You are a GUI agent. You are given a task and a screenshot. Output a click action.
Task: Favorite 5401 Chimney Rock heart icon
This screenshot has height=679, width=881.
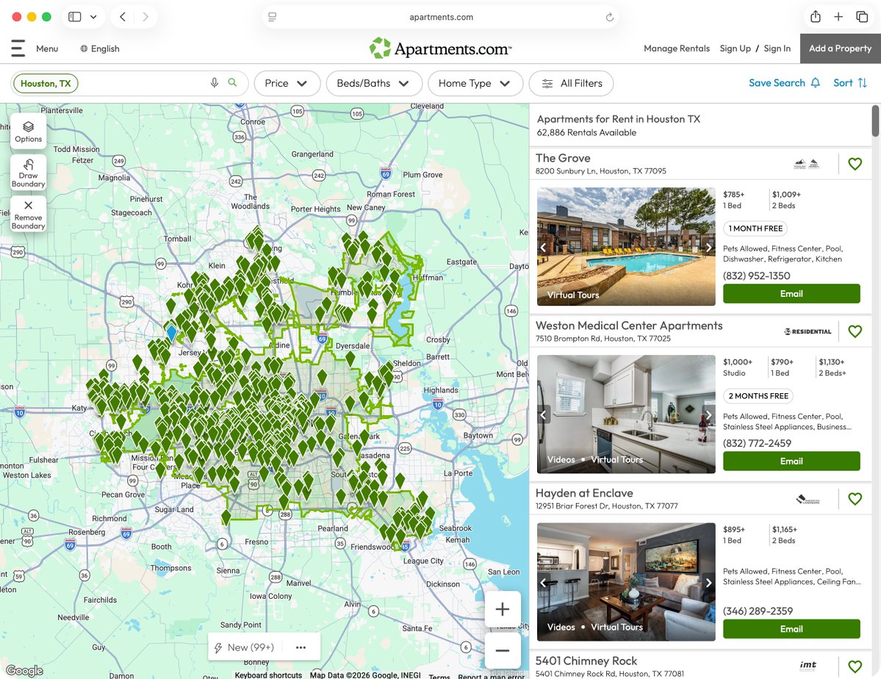point(855,666)
